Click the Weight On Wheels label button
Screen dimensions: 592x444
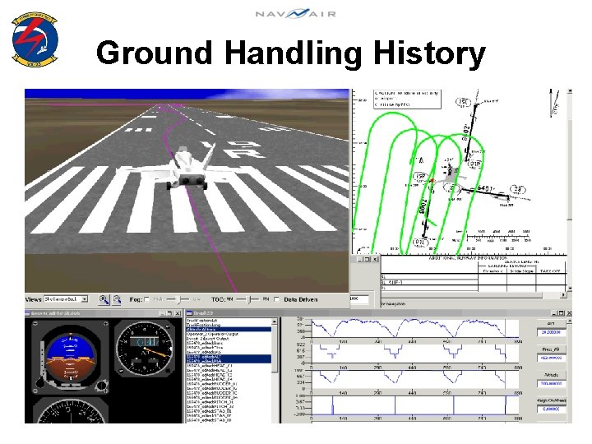click(551, 400)
